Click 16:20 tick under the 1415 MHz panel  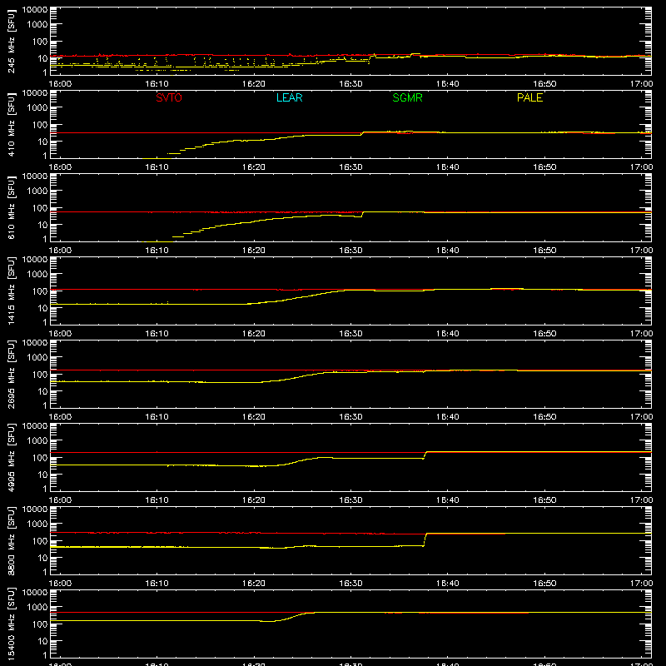pyautogui.click(x=254, y=334)
